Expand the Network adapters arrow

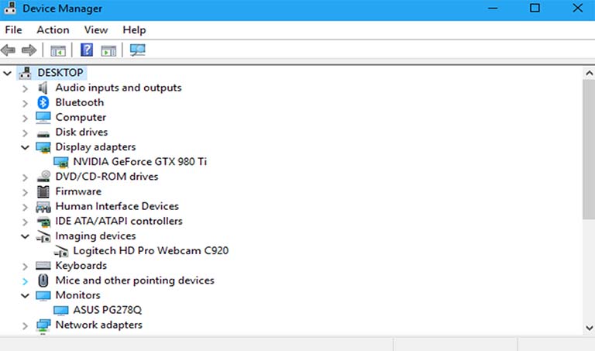pyautogui.click(x=25, y=325)
